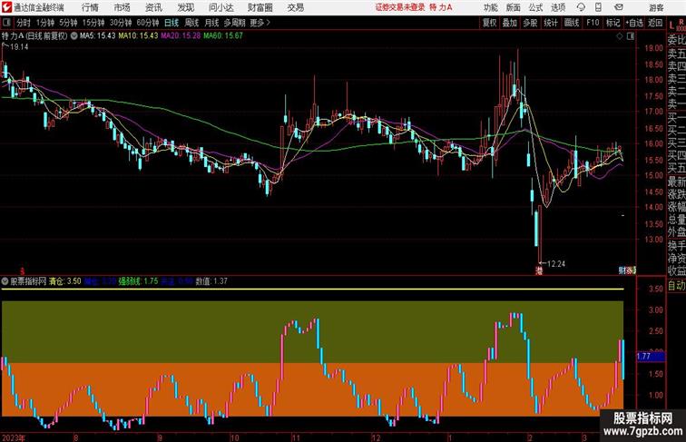The height and width of the screenshot is (442, 686).
Task: Open the 问小达 menu
Action: click(x=221, y=7)
